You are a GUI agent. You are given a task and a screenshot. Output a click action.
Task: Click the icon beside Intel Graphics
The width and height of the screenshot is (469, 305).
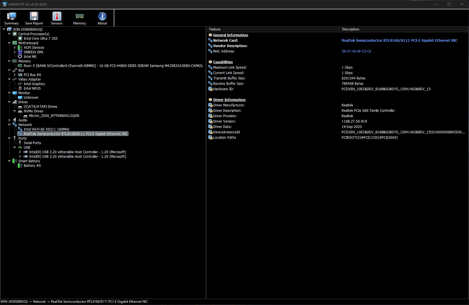(20, 84)
